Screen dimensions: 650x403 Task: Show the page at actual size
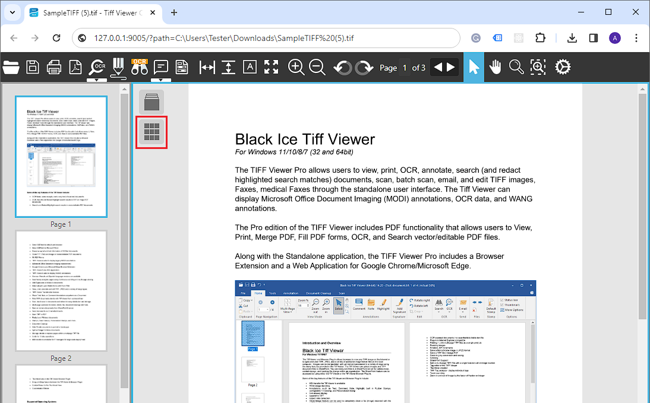250,67
